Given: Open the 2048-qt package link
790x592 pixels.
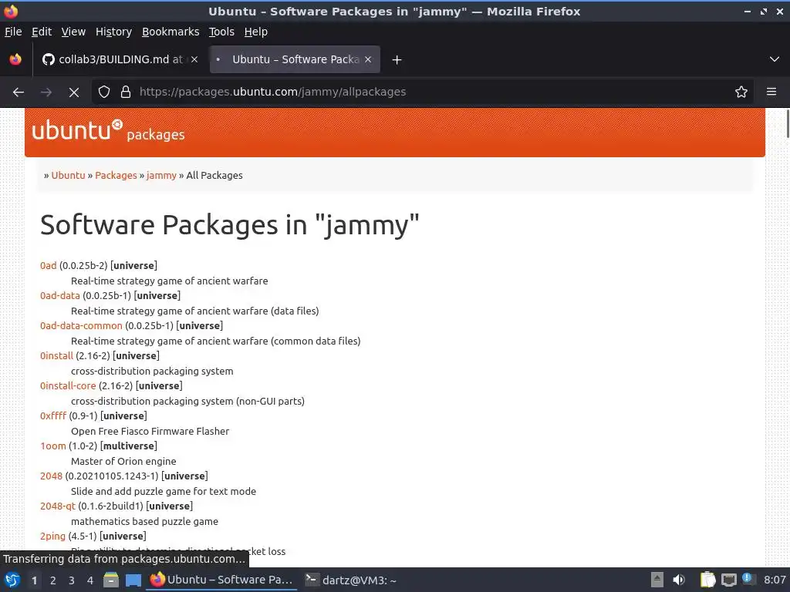Looking at the screenshot, I should point(57,506).
